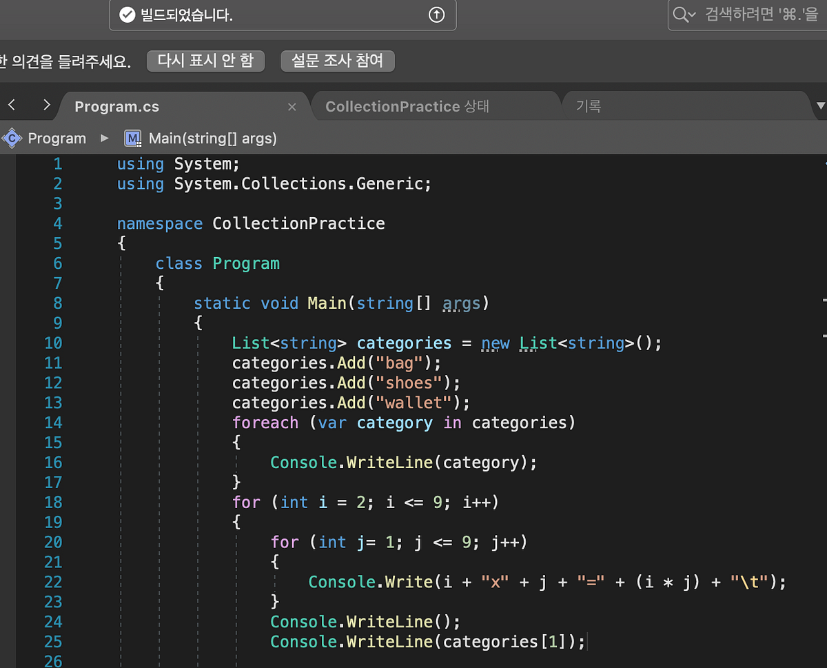Click line number 10 in the gutter
The height and width of the screenshot is (668, 827).
click(53, 343)
